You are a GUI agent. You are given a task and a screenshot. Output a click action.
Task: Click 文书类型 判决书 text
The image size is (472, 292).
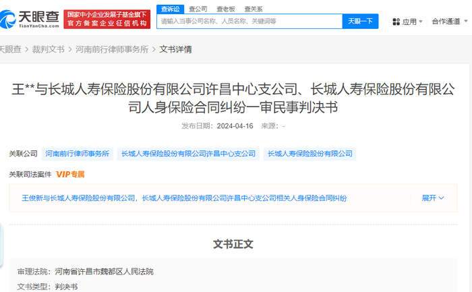point(48,287)
